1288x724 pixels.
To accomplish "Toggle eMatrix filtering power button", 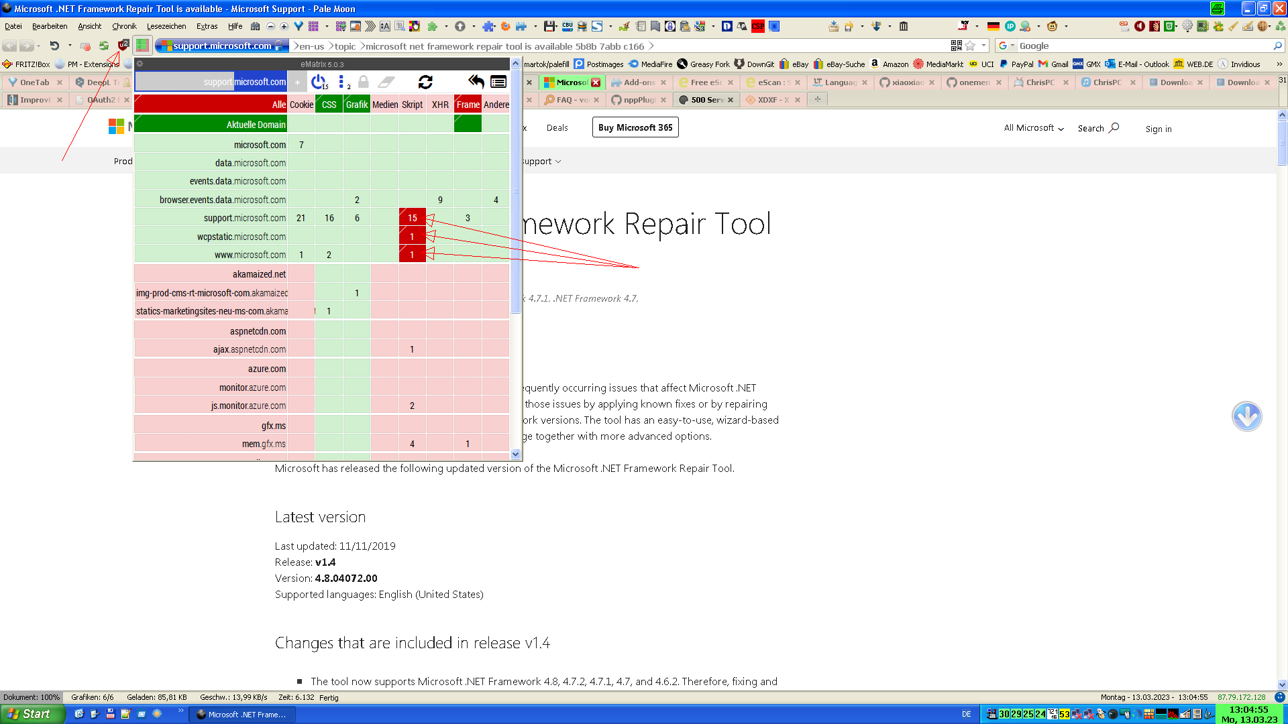I will click(x=319, y=82).
